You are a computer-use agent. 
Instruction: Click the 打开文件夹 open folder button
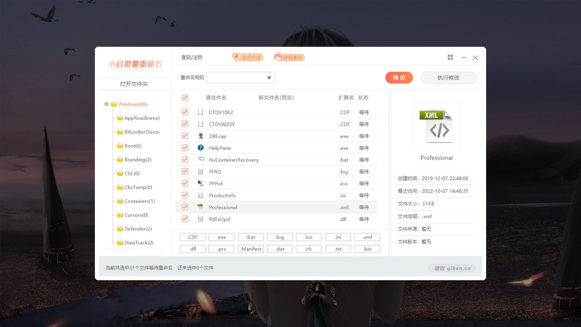coord(133,84)
